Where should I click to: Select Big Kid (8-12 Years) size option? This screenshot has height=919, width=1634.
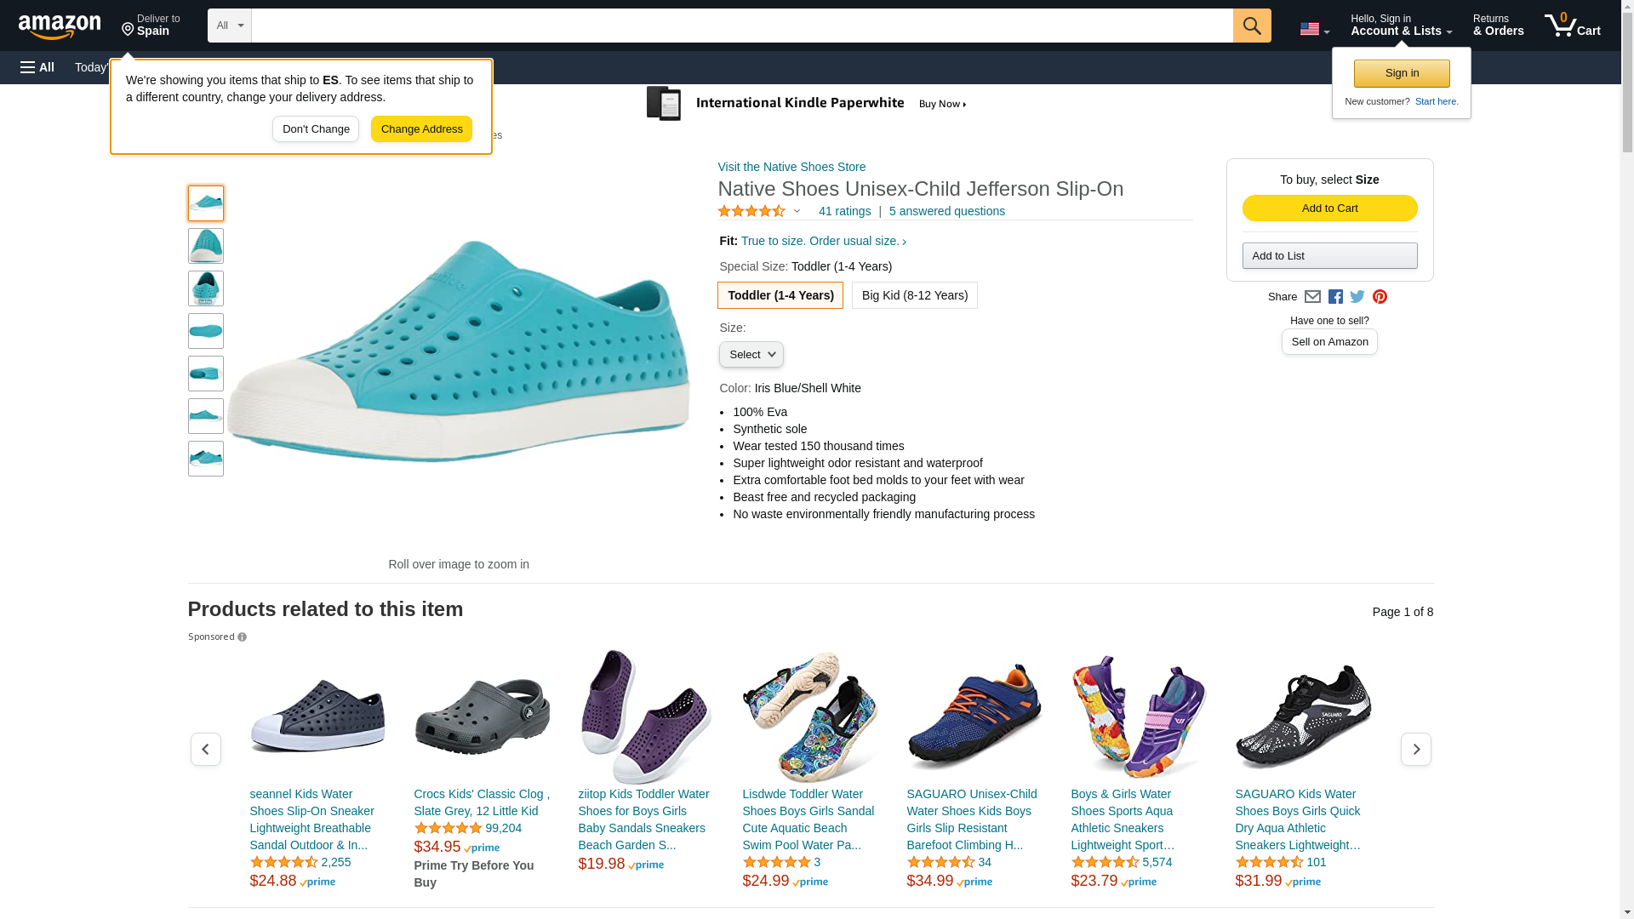coord(914,295)
